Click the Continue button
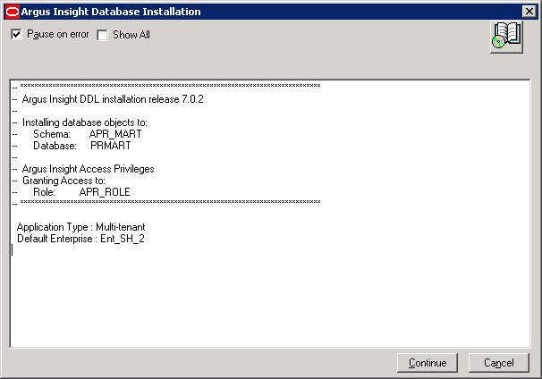The width and height of the screenshot is (542, 379). click(x=428, y=363)
